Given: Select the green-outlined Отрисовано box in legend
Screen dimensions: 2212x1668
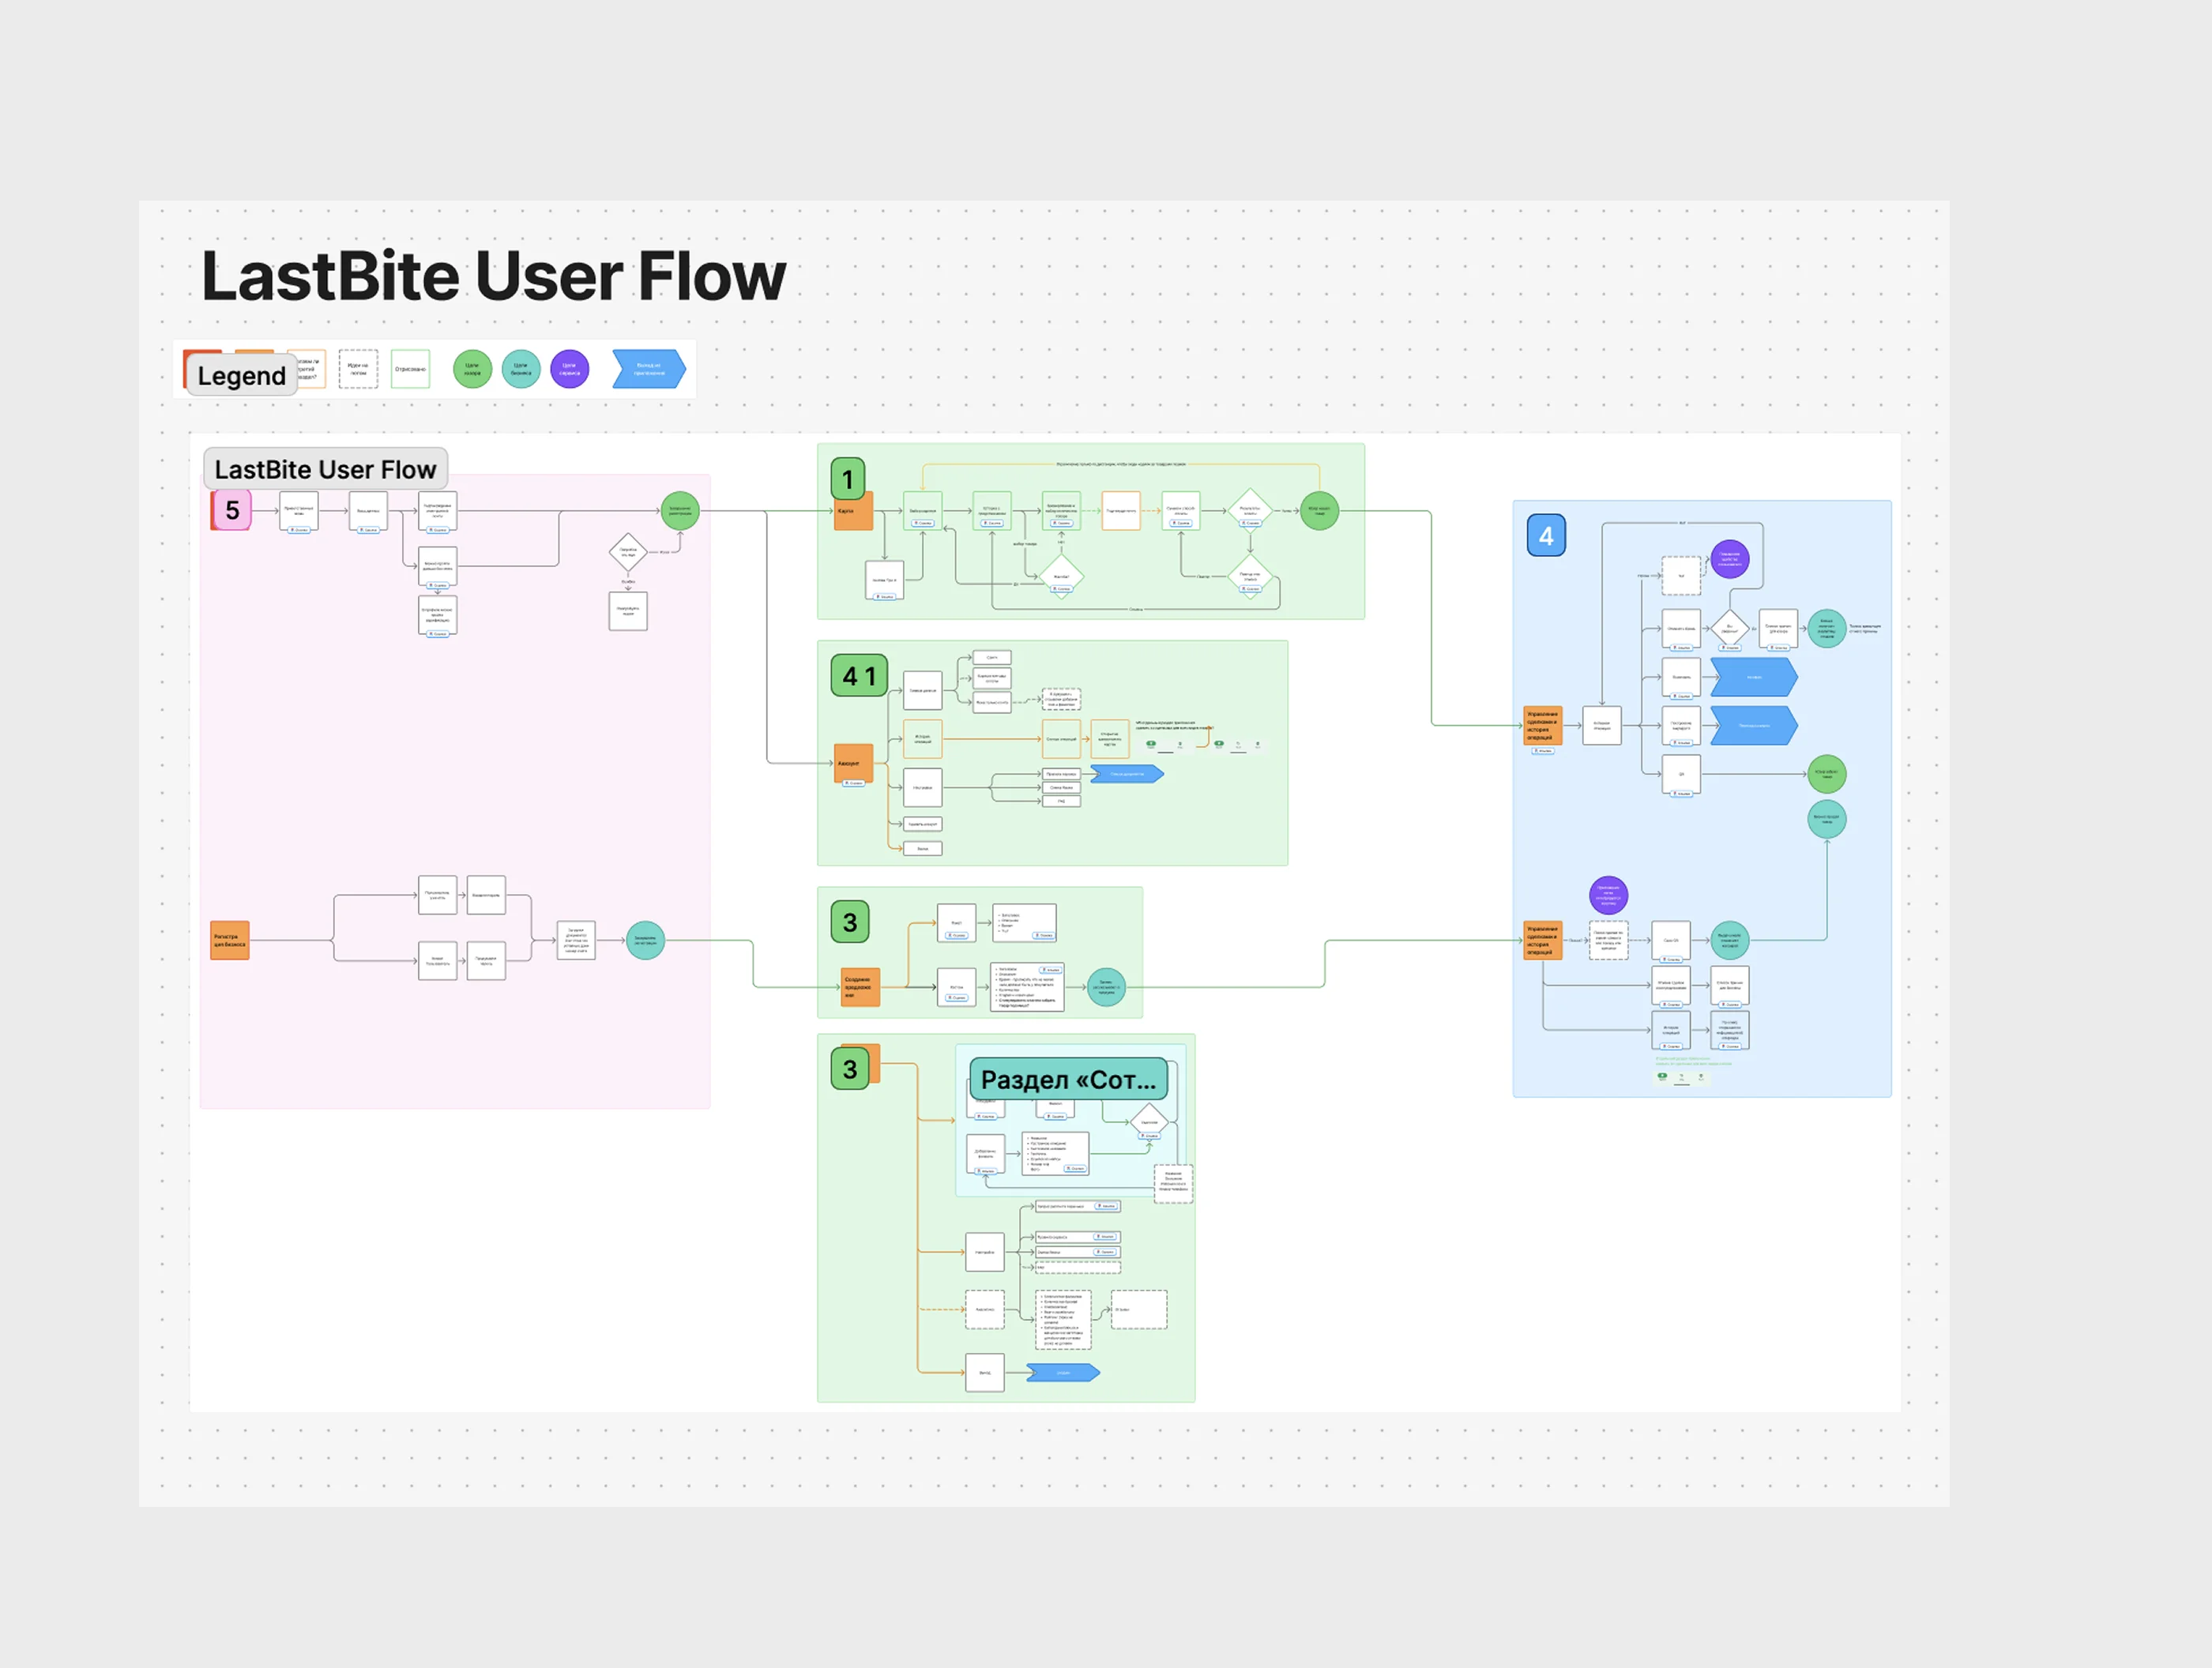Looking at the screenshot, I should [410, 369].
